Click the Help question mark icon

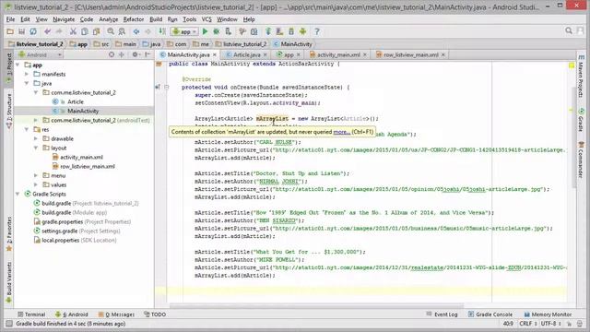(317, 31)
